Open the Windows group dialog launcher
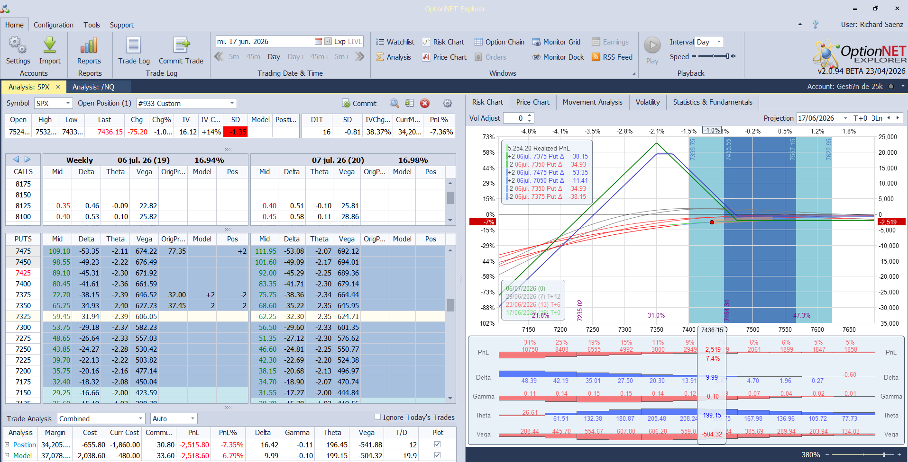 (634, 74)
